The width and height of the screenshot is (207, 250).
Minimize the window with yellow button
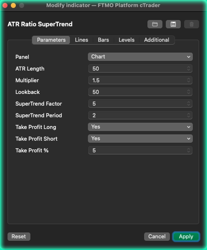pyautogui.click(x=13, y=6)
